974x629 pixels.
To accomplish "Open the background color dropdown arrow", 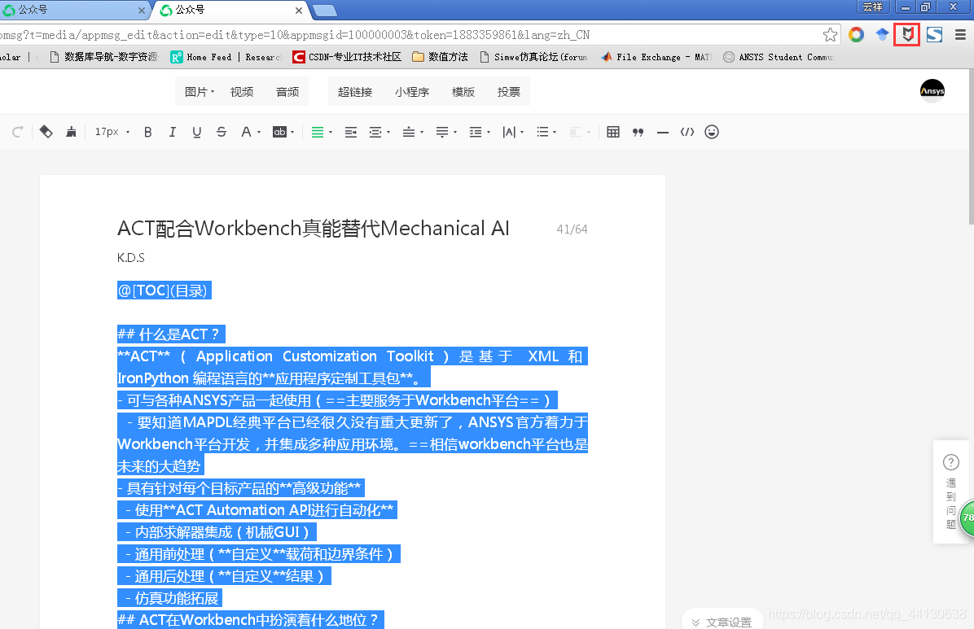I will tap(292, 133).
